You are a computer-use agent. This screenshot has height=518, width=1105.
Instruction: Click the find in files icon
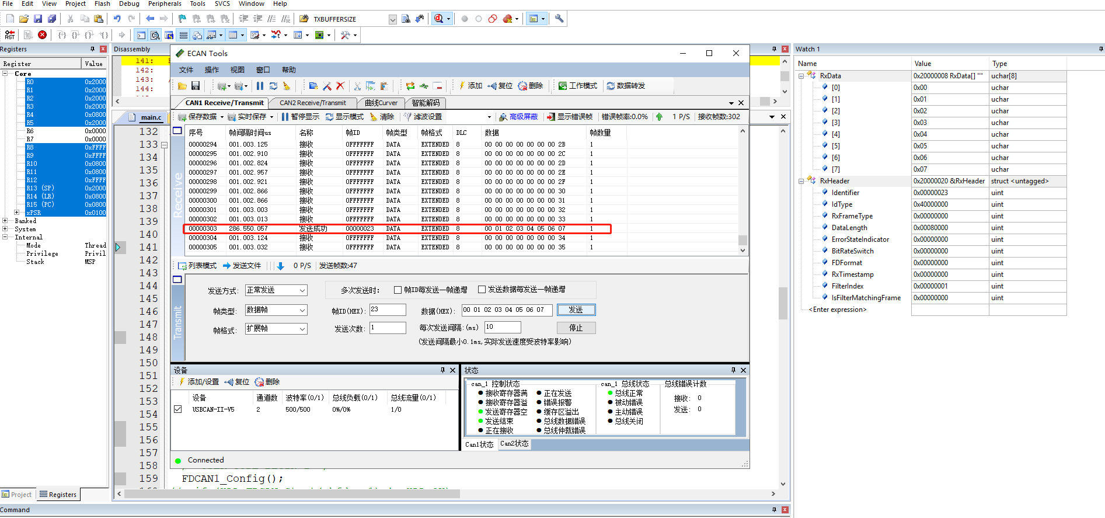(406, 19)
